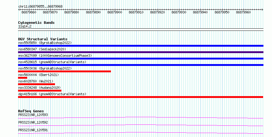
Task: Click the chr11:86879855..86879968 region label
Action: click(x=40, y=7)
